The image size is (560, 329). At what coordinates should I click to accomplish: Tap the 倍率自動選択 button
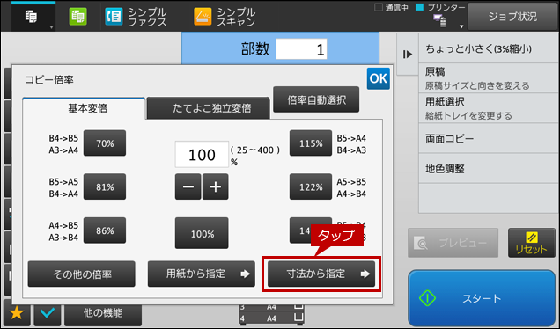(x=316, y=100)
